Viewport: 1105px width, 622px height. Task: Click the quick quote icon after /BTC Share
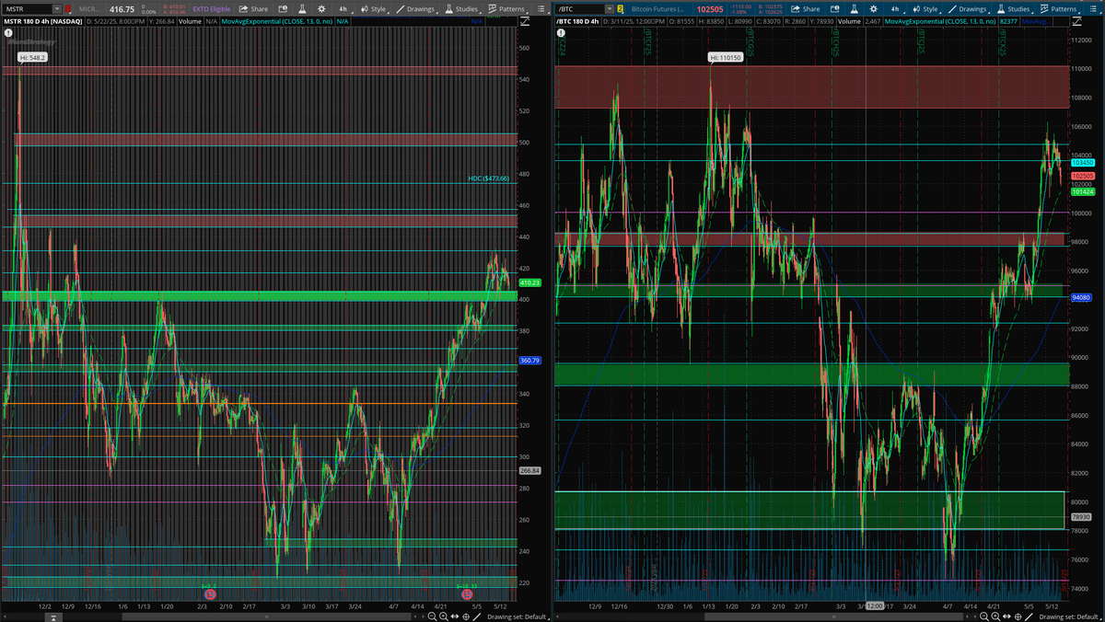[835, 9]
